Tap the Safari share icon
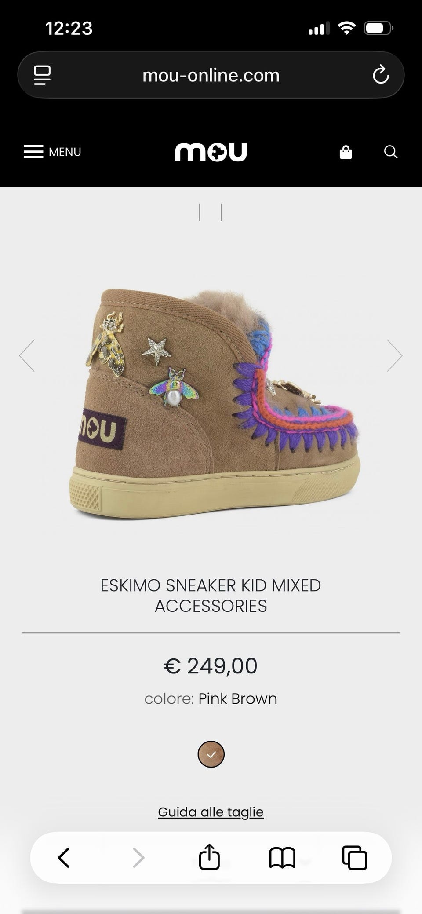This screenshot has width=422, height=914. click(x=209, y=857)
